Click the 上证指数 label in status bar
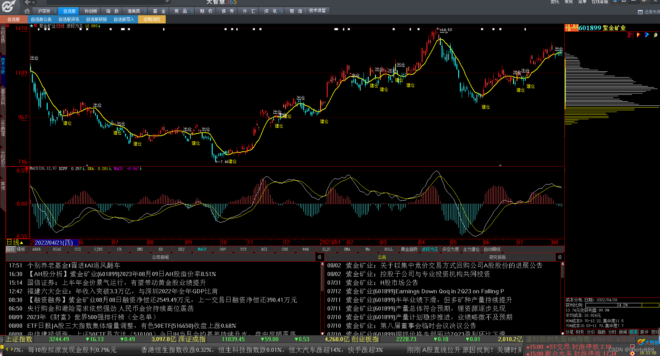 pyautogui.click(x=19, y=339)
